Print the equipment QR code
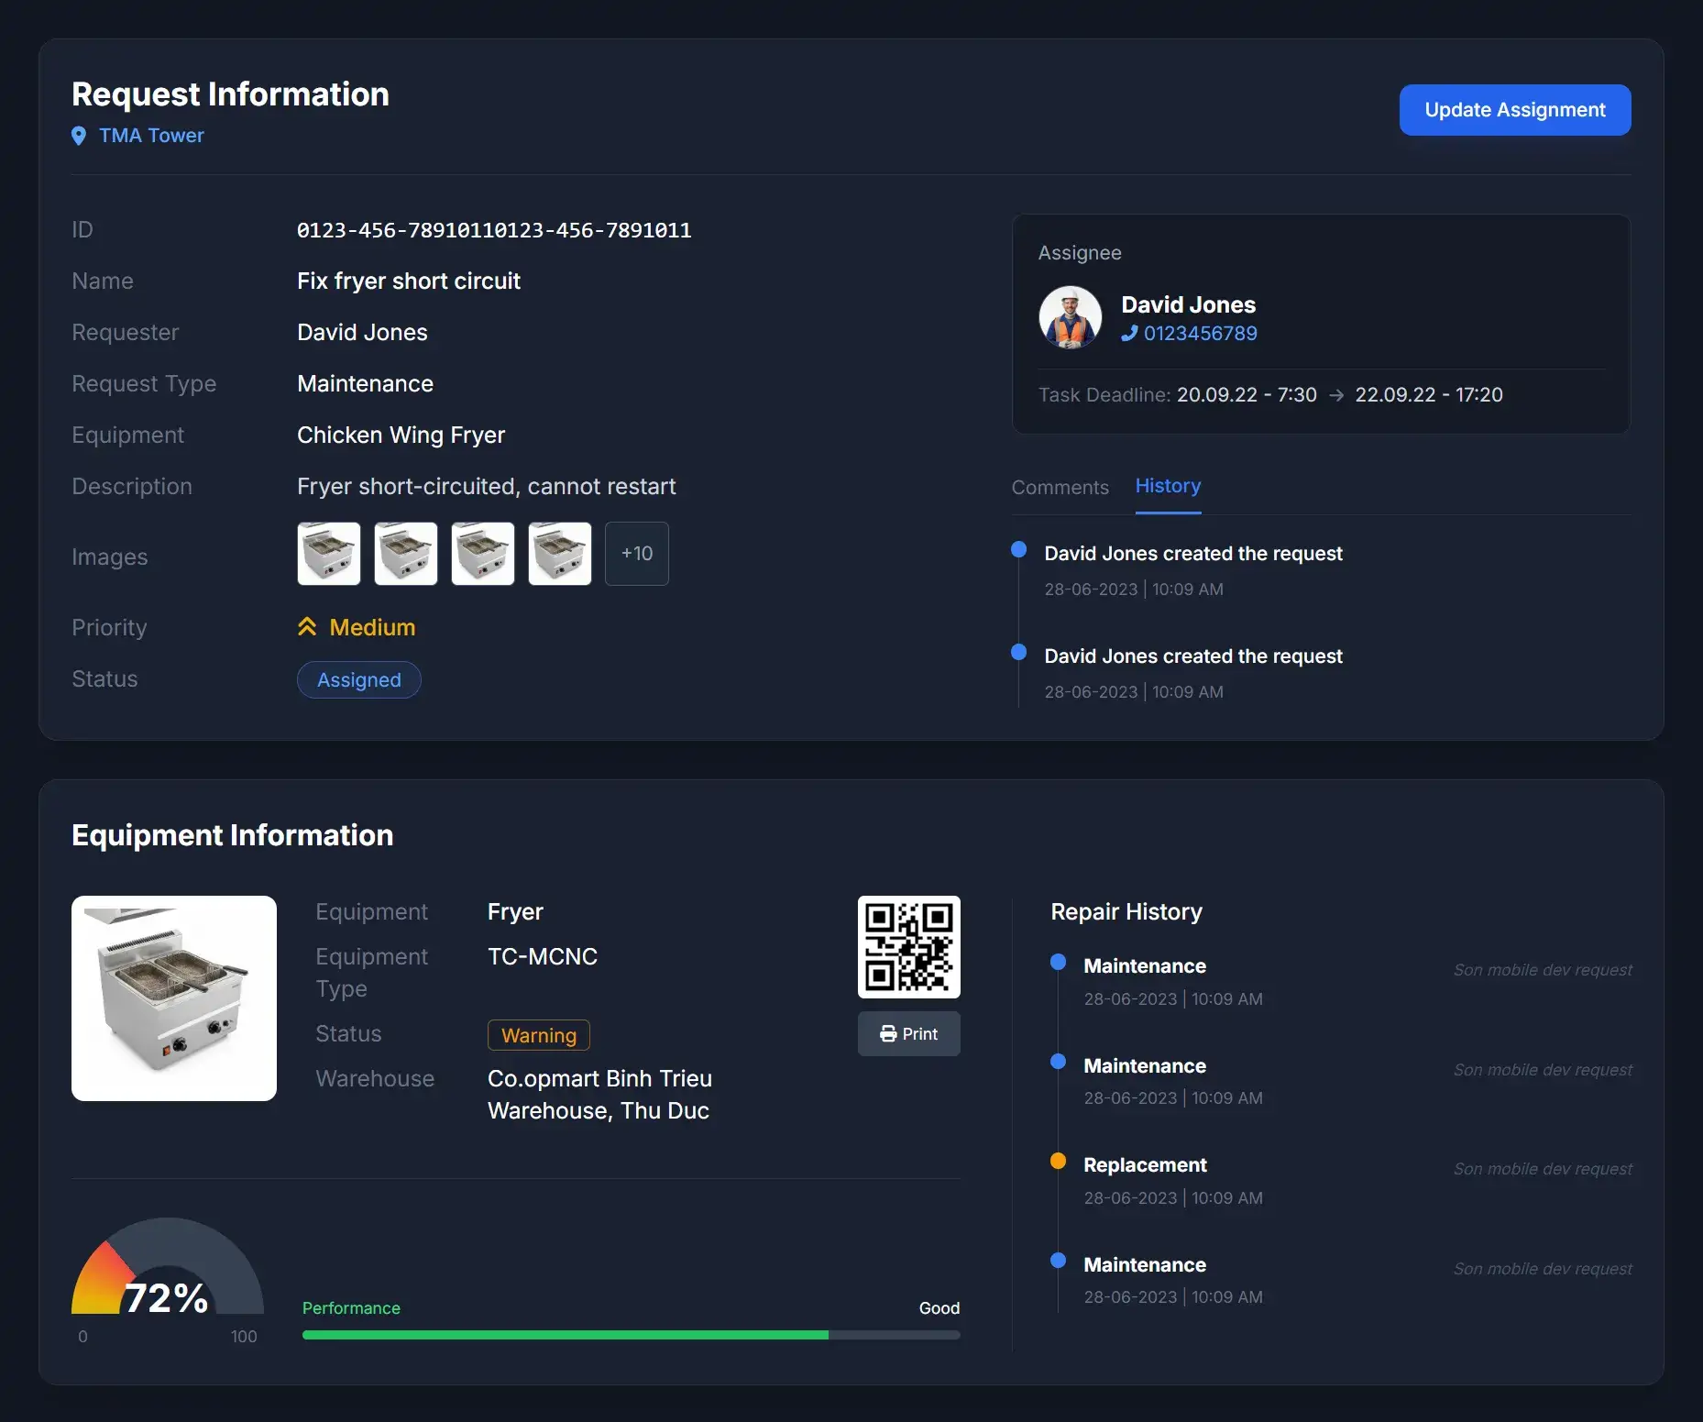The height and width of the screenshot is (1422, 1703). 908,1033
